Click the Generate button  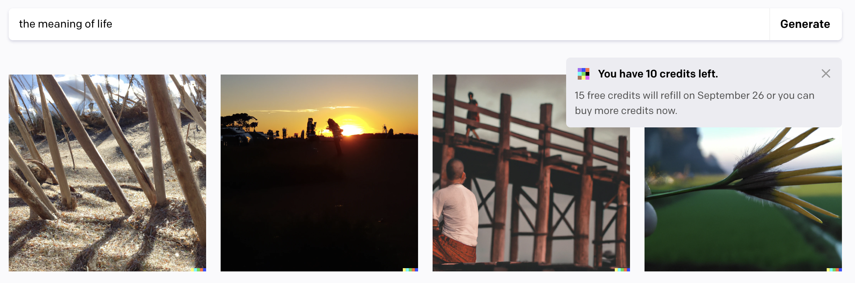click(x=805, y=24)
